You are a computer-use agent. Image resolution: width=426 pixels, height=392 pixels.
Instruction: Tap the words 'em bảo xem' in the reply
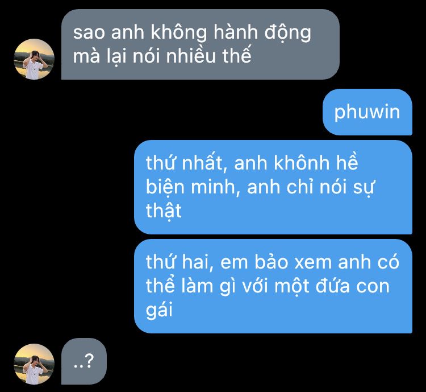click(276, 262)
